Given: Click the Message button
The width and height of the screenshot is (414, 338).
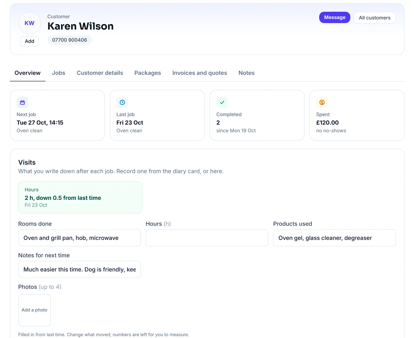Looking at the screenshot, I should pyautogui.click(x=335, y=17).
